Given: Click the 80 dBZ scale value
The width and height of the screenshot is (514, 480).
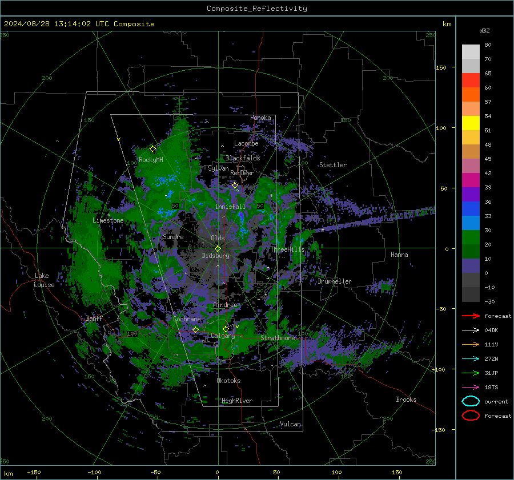Looking at the screenshot, I should 488,45.
